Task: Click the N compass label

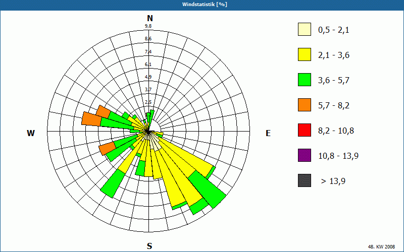Action: pos(149,18)
